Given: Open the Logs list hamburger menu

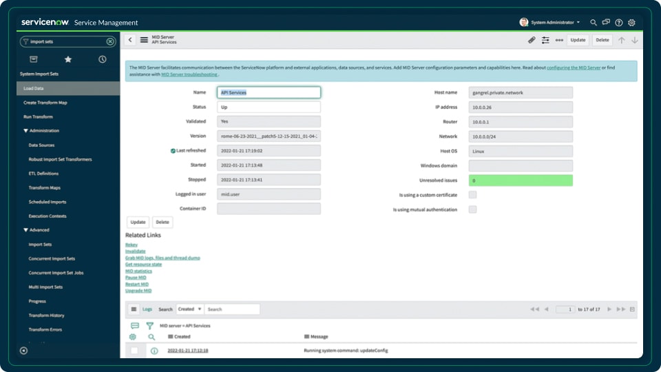Looking at the screenshot, I should pyautogui.click(x=134, y=309).
